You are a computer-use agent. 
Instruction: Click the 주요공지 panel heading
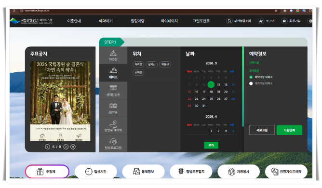pos(39,54)
